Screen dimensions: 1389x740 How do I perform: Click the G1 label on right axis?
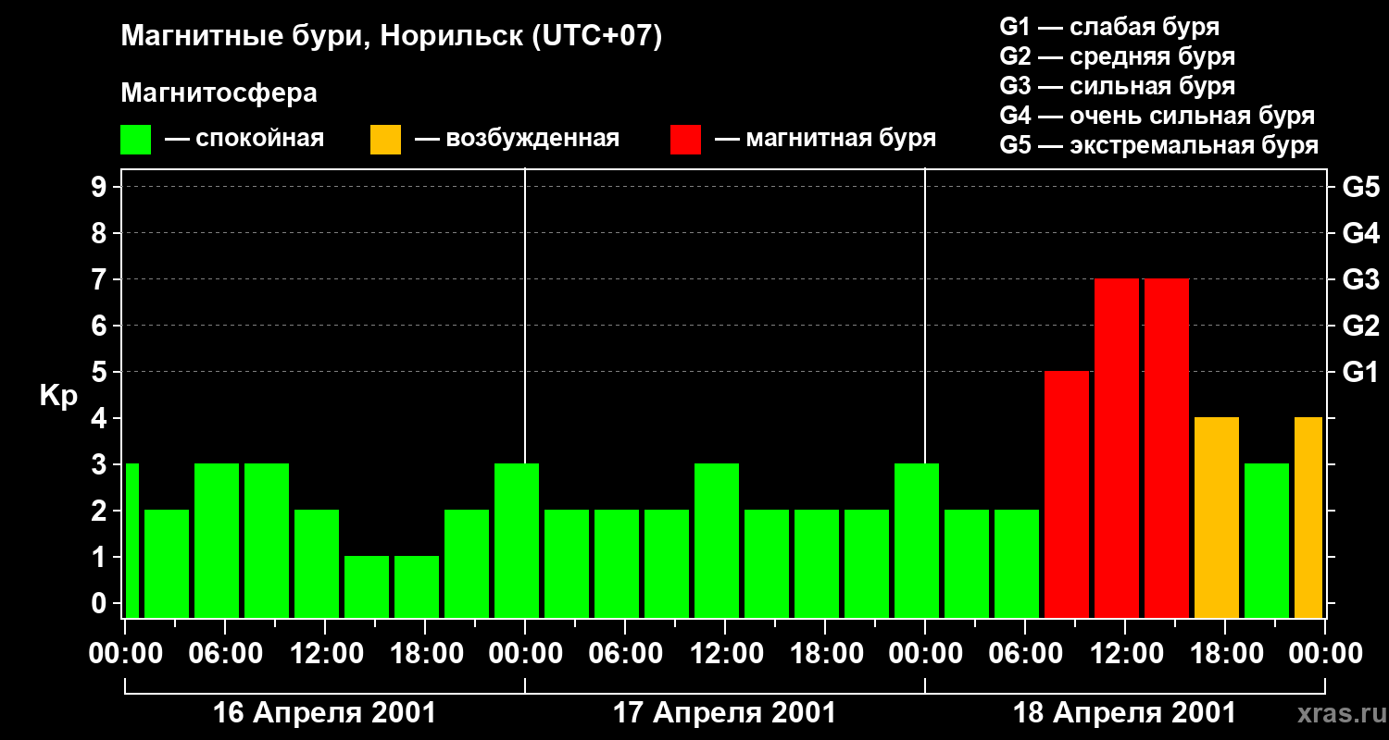tap(1360, 372)
